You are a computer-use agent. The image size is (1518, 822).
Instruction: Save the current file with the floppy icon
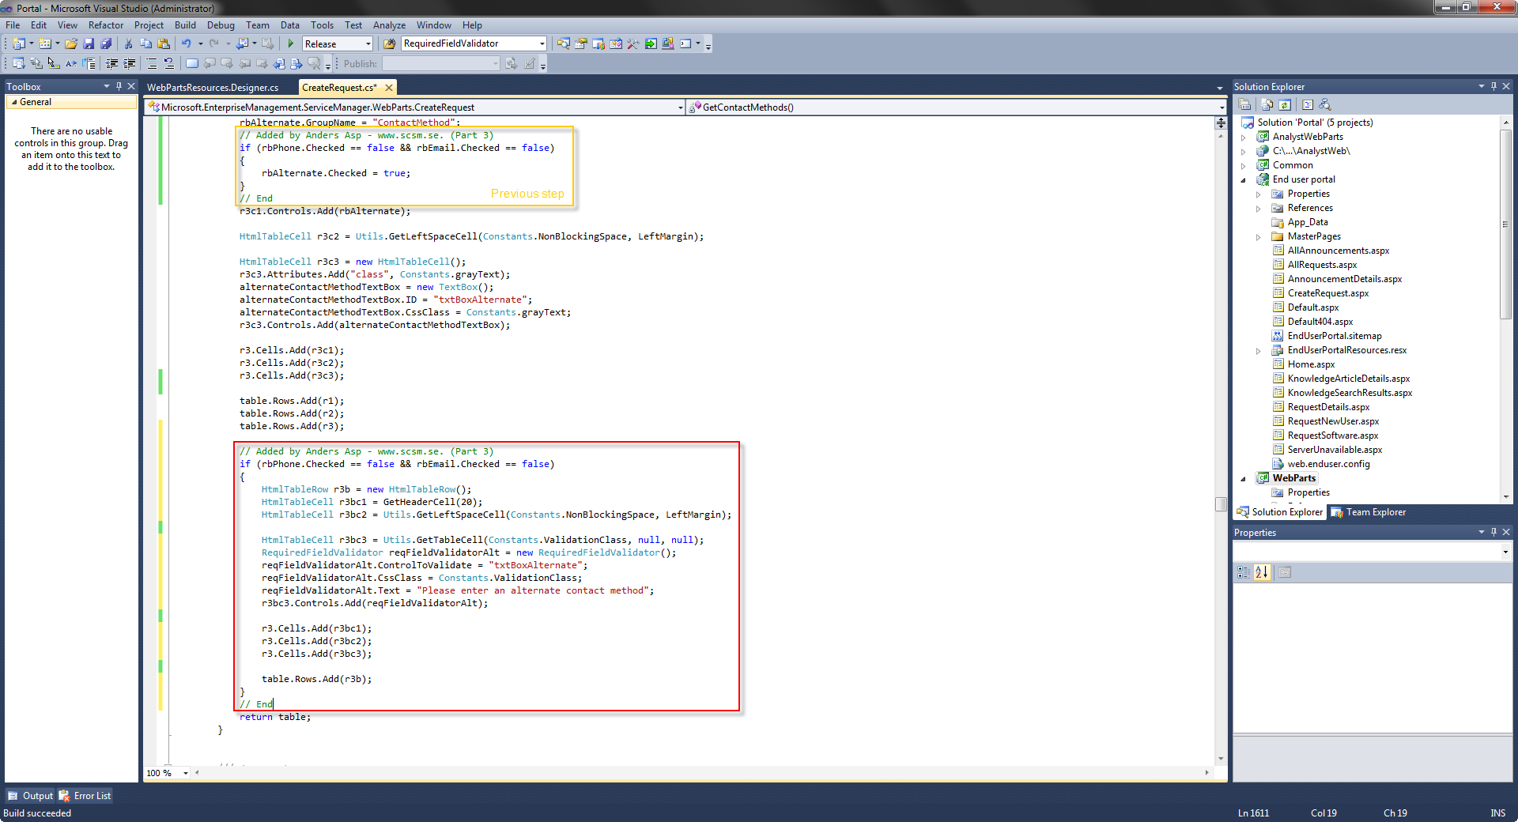(89, 43)
